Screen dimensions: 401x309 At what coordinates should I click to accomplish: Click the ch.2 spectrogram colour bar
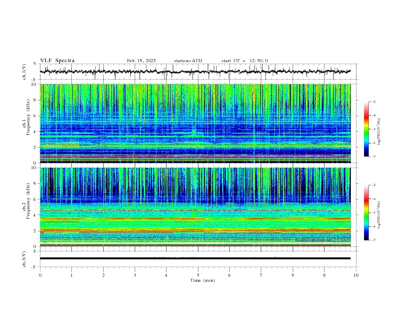[x=367, y=213]
